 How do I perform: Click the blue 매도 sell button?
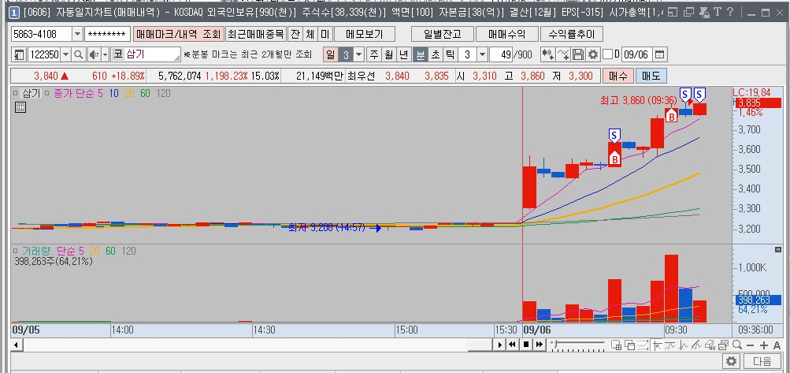coord(651,76)
